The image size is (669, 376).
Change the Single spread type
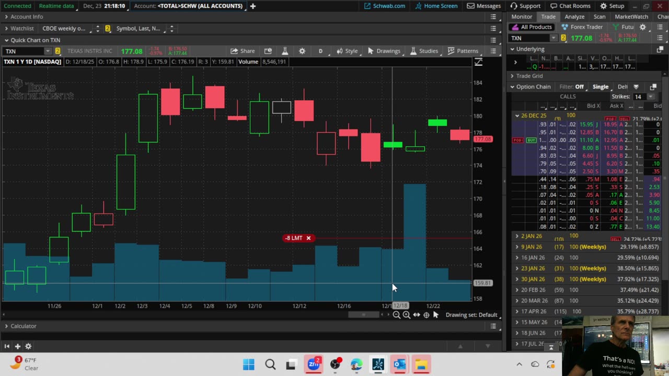coord(601,87)
